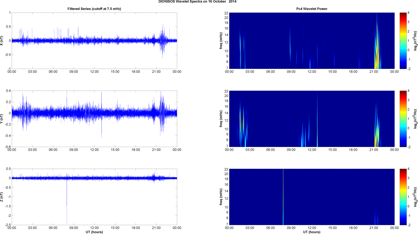This screenshot has width=418, height=234.
Task: Click the DIONISOS Wavelet Spectra main title
Action: pos(197,2)
